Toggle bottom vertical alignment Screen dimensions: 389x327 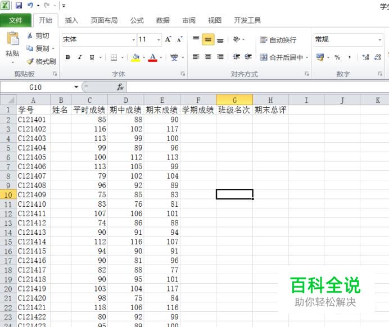tap(220, 40)
